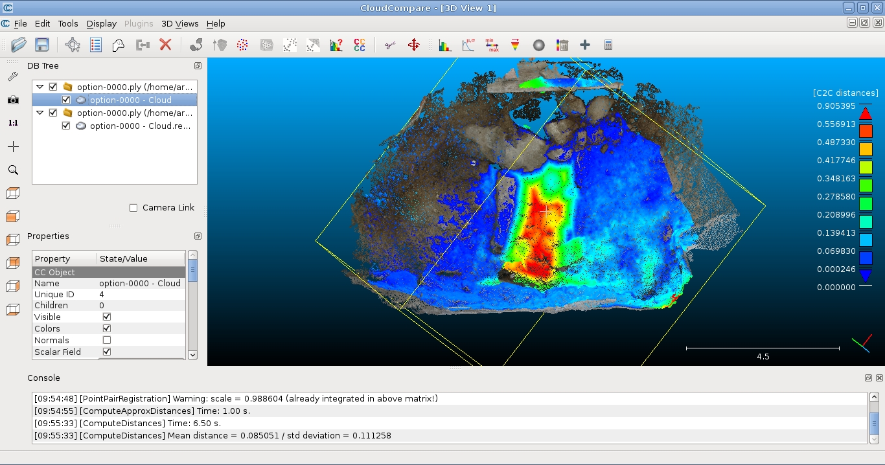The height and width of the screenshot is (465, 885).
Task: Open the 3D Views menu
Action: click(x=179, y=23)
